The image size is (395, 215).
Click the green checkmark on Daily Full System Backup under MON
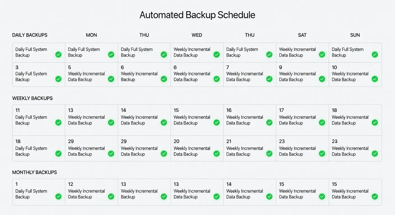coord(111,55)
